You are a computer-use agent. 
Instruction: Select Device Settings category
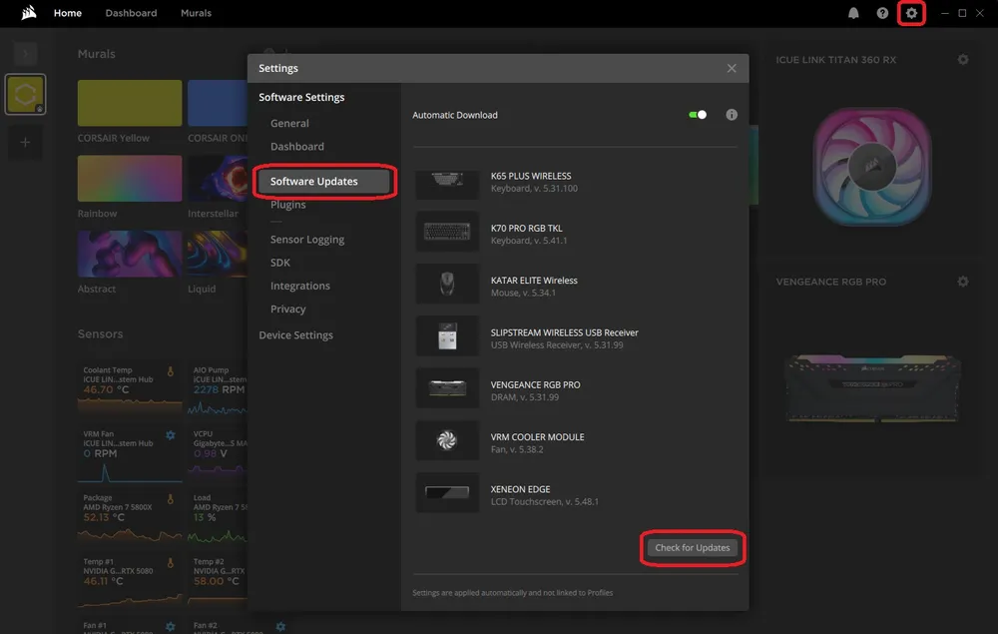click(x=296, y=334)
